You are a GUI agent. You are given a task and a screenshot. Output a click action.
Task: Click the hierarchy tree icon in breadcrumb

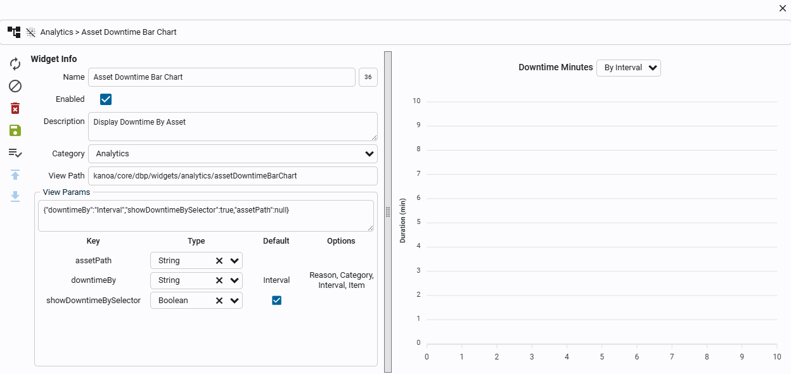(x=14, y=32)
